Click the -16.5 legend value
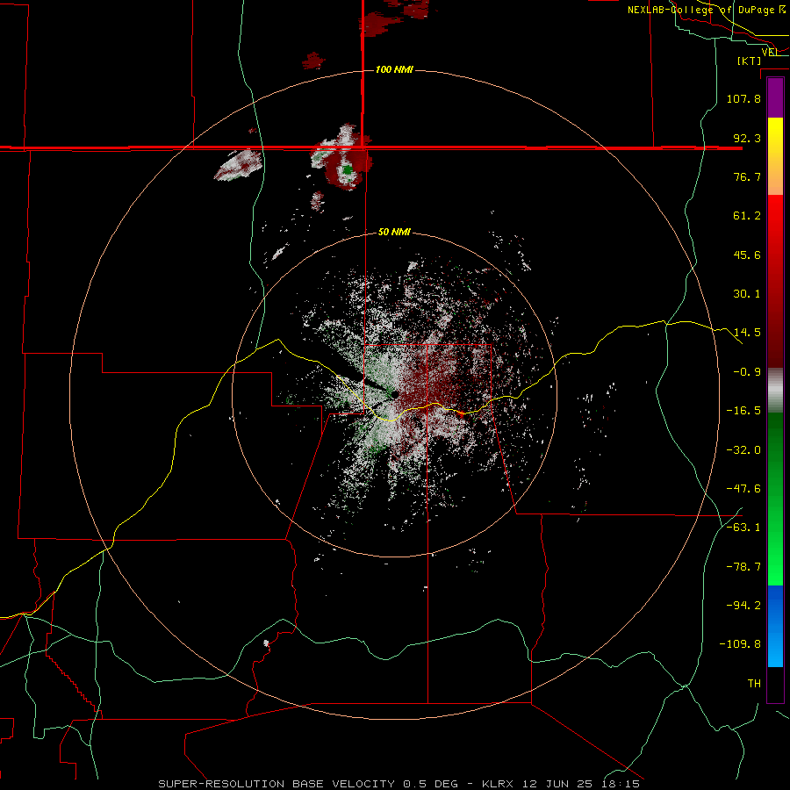This screenshot has height=790, width=790. point(743,411)
